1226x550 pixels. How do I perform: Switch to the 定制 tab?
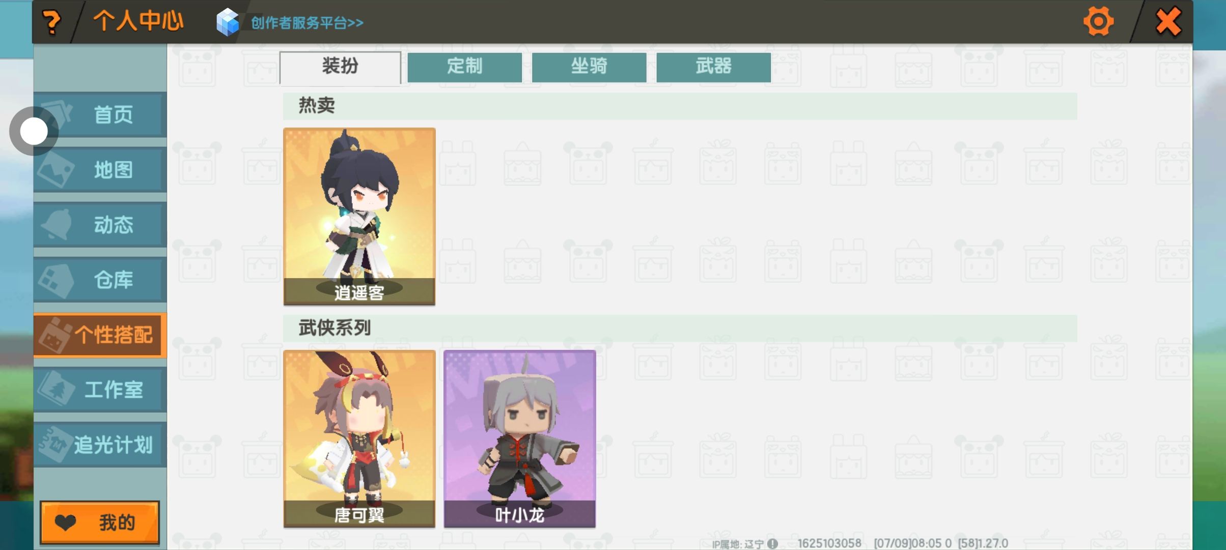(x=464, y=67)
